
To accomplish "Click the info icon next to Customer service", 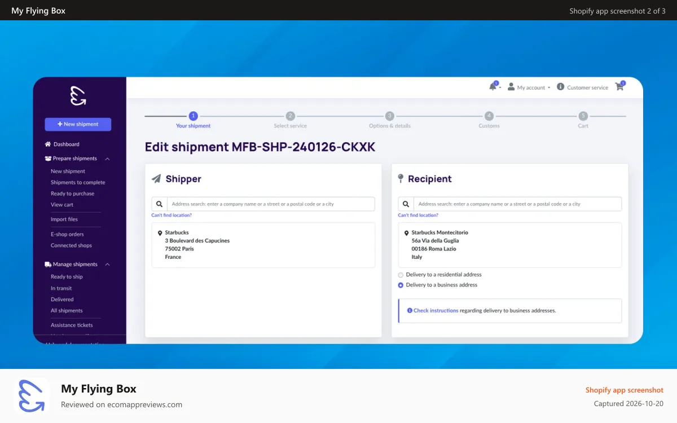I will click(561, 87).
